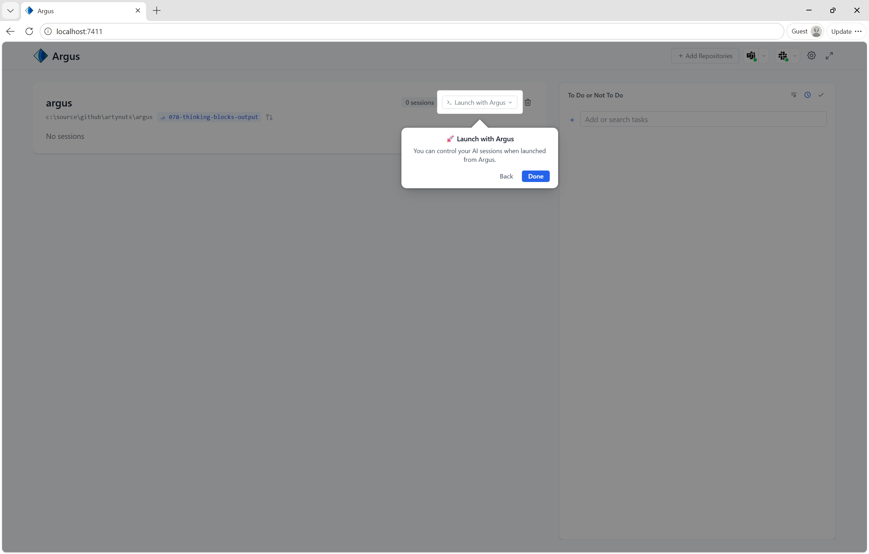This screenshot has height=554, width=869.
Task: Click the "To Do or Not To Do" heading
Action: tap(595, 95)
